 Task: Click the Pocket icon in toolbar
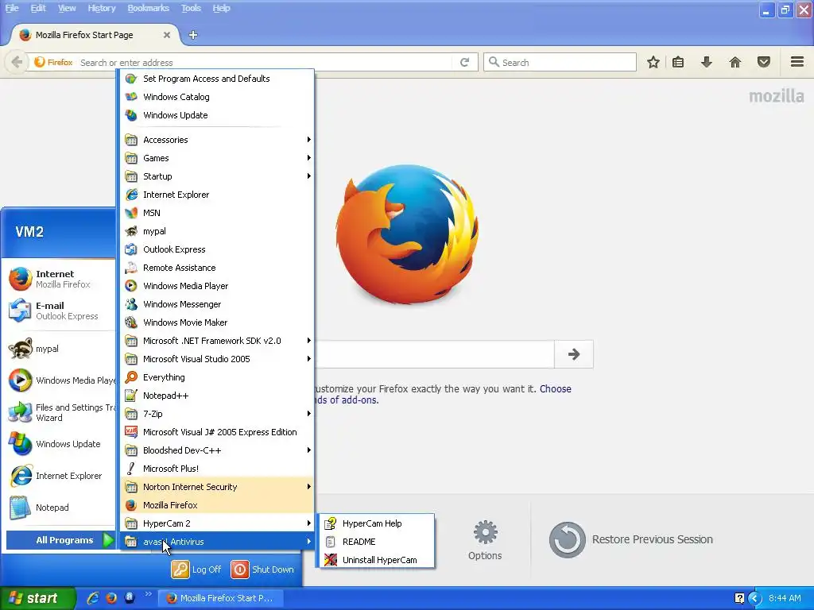point(764,62)
